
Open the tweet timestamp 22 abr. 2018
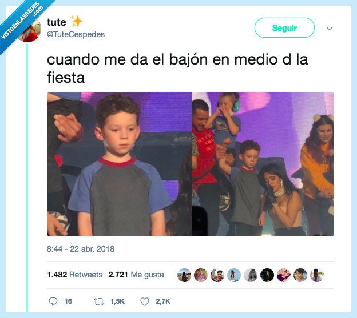[x=81, y=249]
